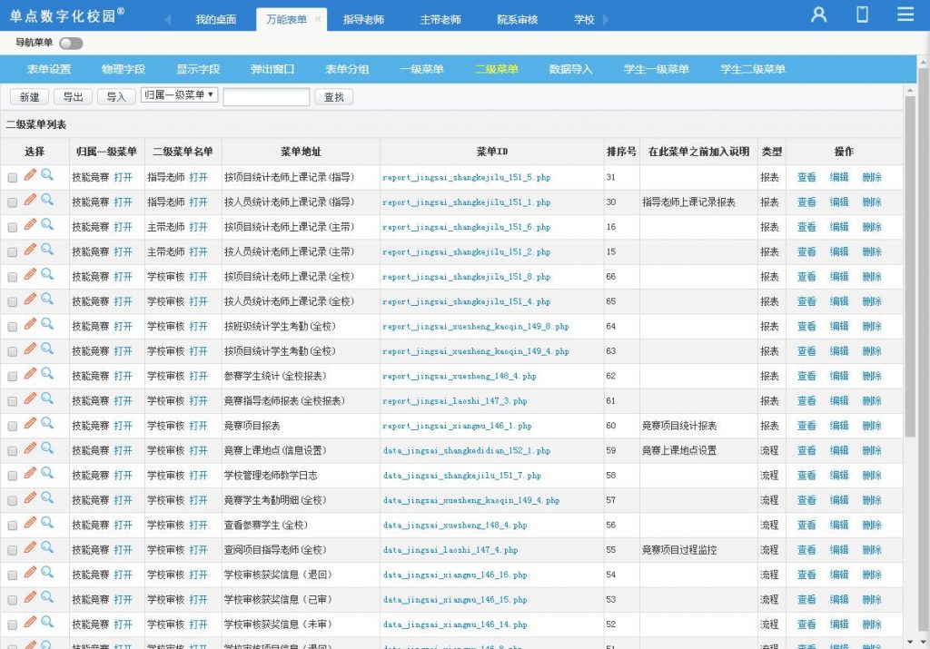Click pencil icon in 竞赛学生考勤明细(全校) row
930x649 pixels.
[x=30, y=498]
